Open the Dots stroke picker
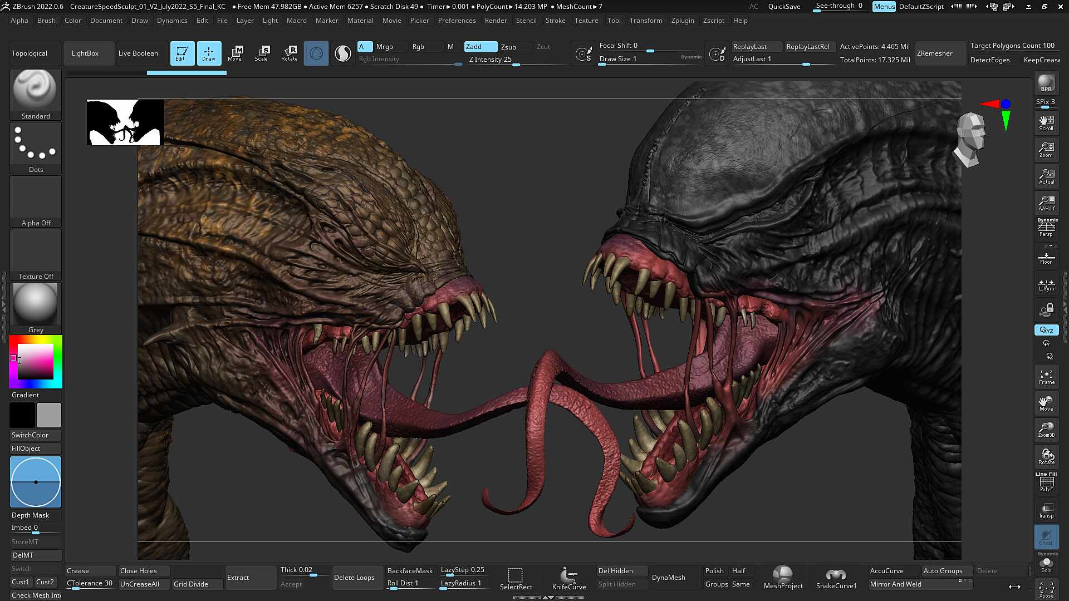The height and width of the screenshot is (601, 1069). (x=36, y=148)
